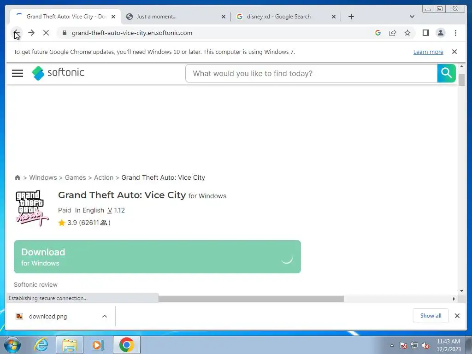Image resolution: width=472 pixels, height=354 pixels.
Task: Expand the tab search dropdown arrow
Action: 412,17
